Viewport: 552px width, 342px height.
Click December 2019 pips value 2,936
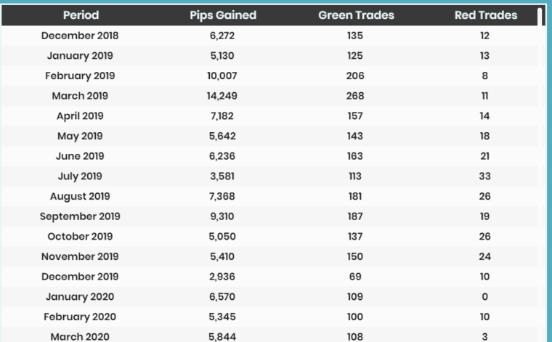[222, 277]
